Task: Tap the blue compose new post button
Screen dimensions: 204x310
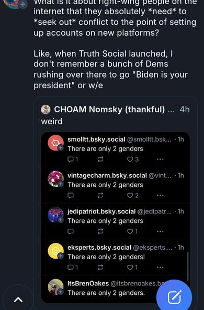Action: [174, 297]
